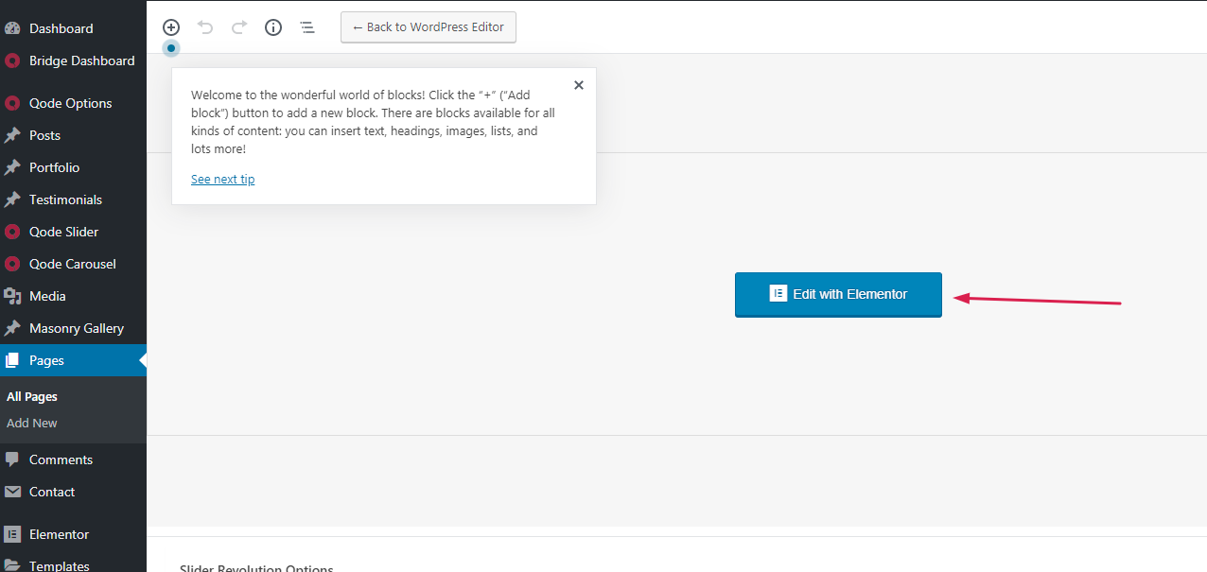
Task: Open the Comments menu item
Action: tap(61, 459)
